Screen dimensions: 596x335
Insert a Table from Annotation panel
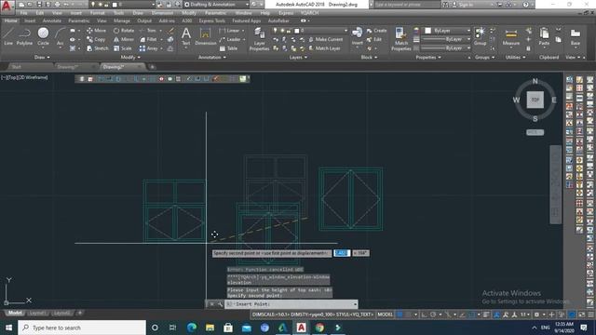pos(228,48)
